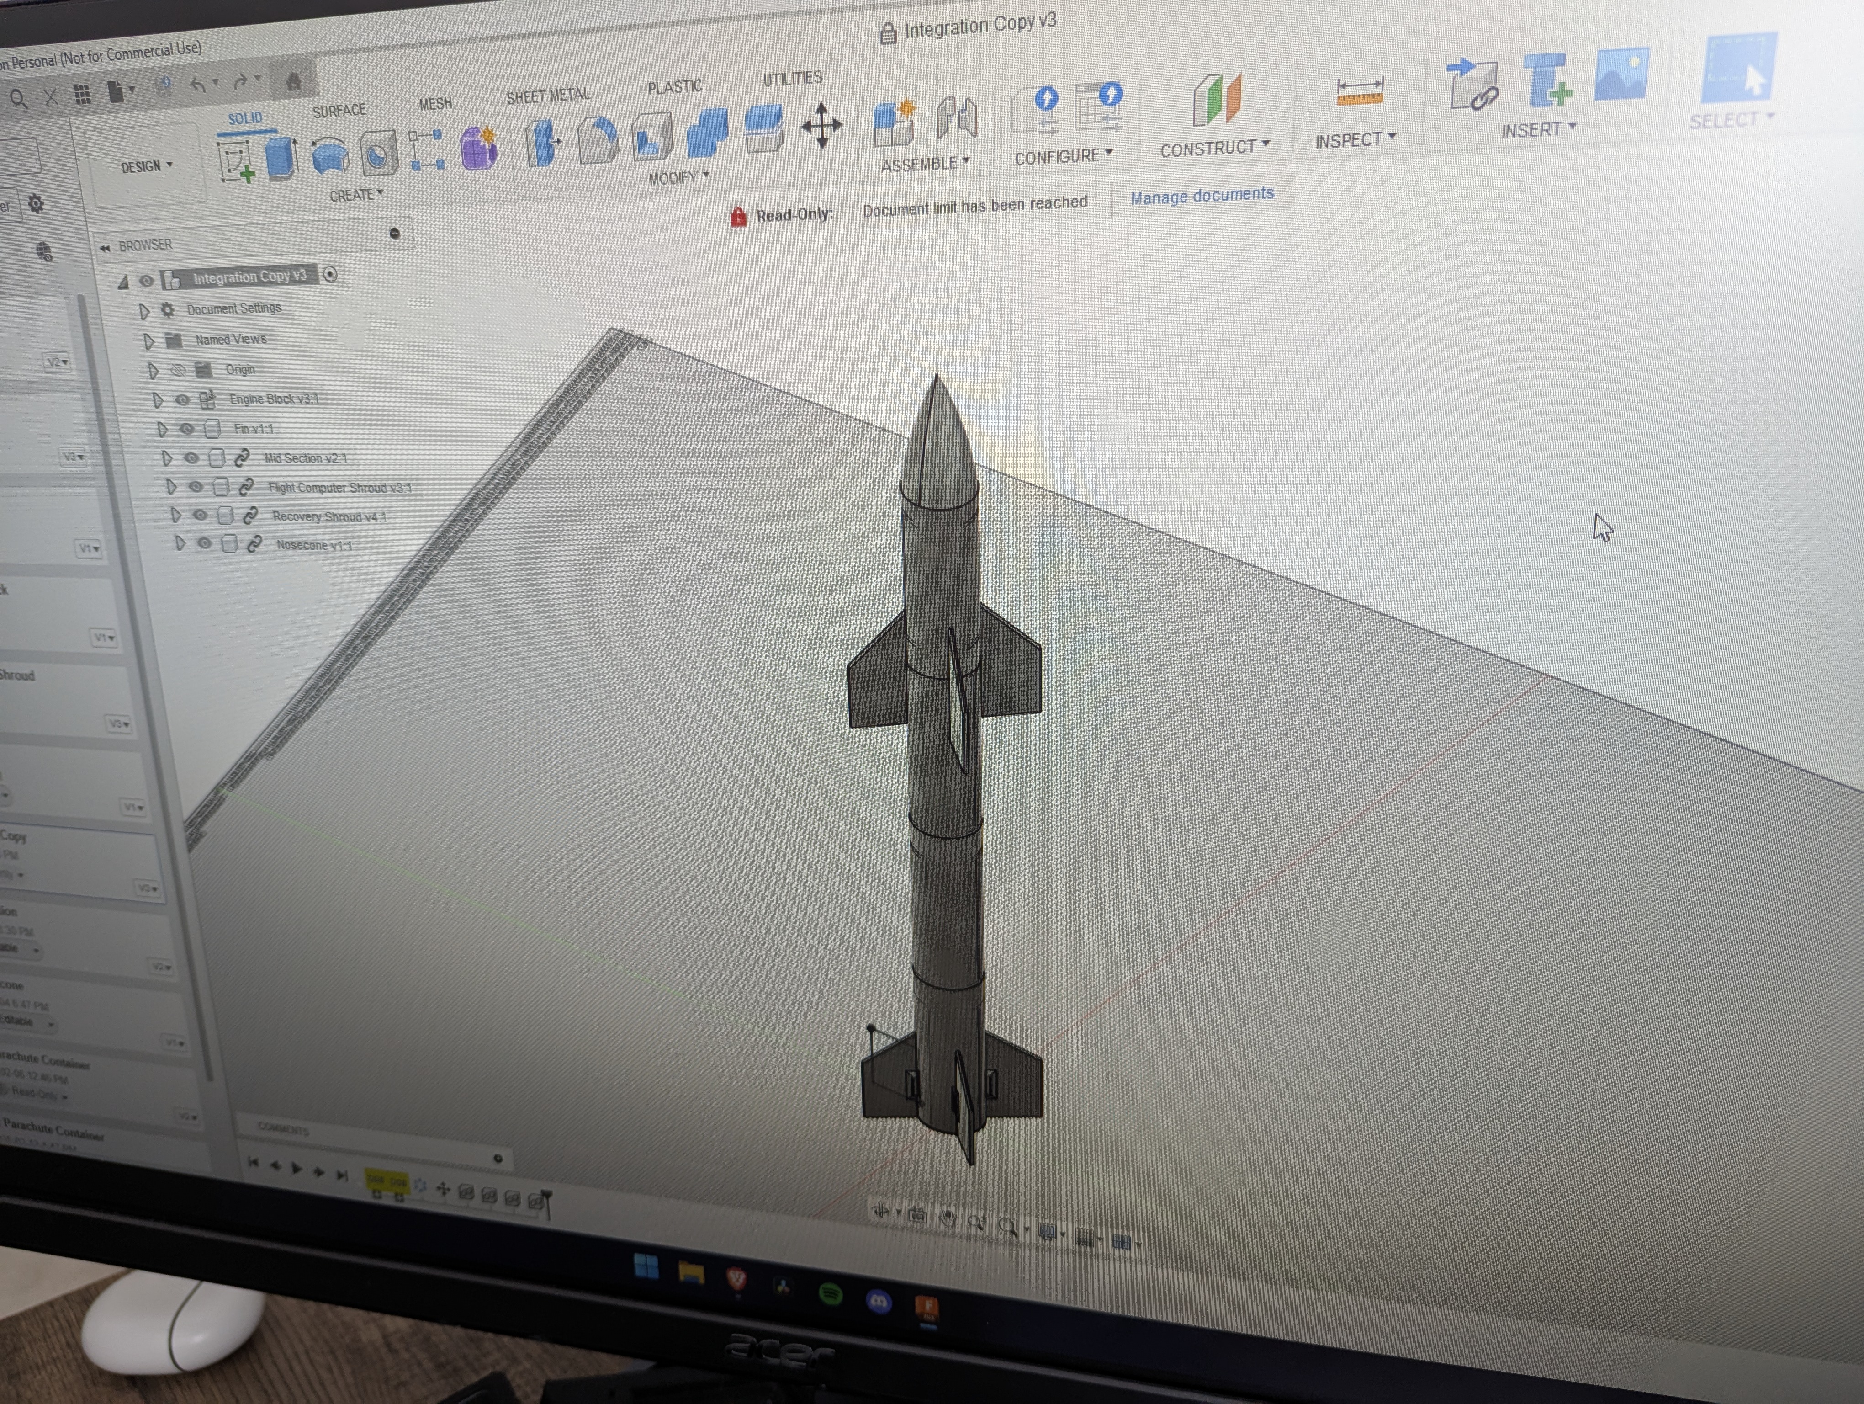
Task: Open Discord from the Windows taskbar
Action: (x=878, y=1301)
